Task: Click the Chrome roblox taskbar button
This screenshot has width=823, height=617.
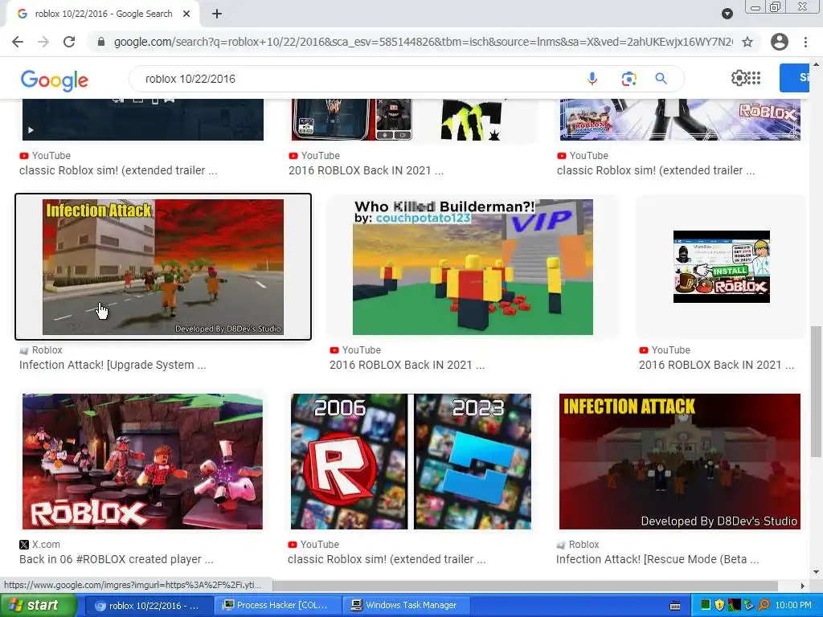Action: (149, 606)
